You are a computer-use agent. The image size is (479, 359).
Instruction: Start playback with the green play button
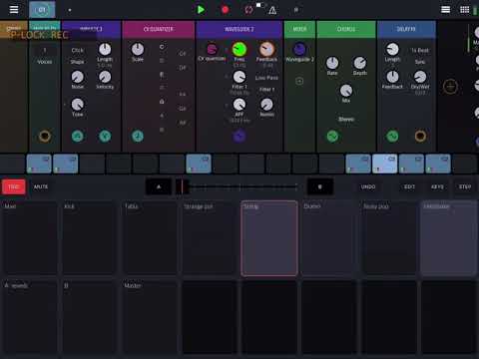(x=201, y=10)
